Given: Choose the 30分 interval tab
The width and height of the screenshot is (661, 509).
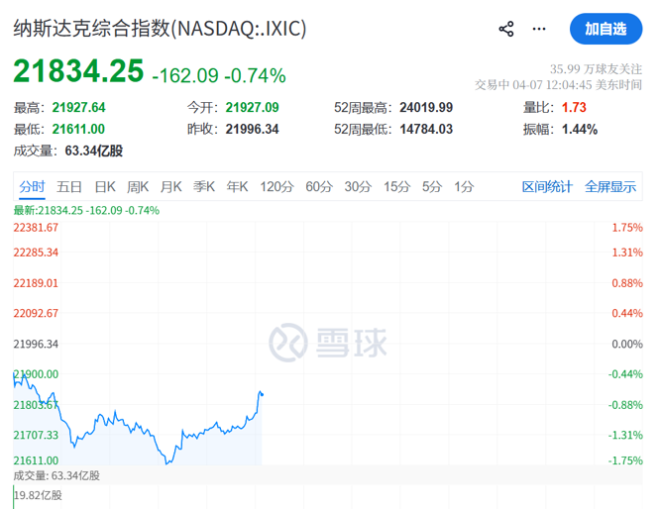Looking at the screenshot, I should [358, 186].
